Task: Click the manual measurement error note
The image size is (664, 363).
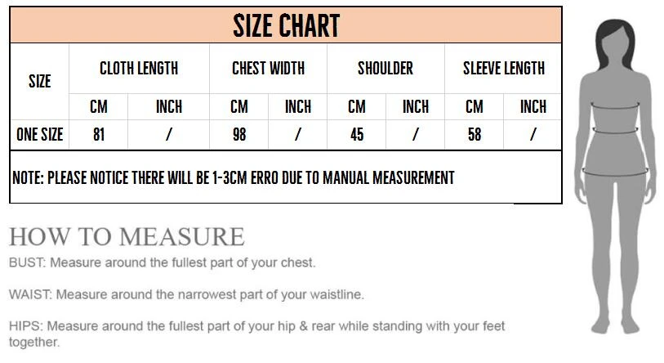Action: click(234, 177)
